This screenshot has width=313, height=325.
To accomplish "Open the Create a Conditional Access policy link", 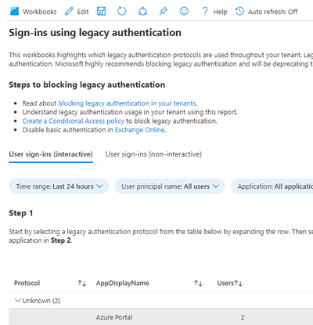I will pyautogui.click(x=74, y=121).
